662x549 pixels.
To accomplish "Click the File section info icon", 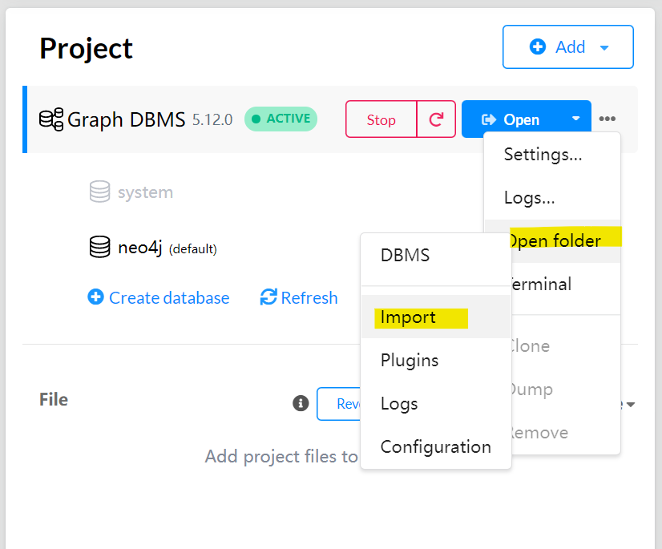I will point(301,403).
